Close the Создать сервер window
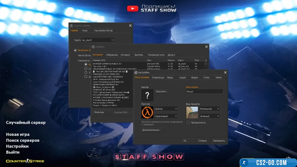The height and width of the screenshot is (167, 297). [x=130, y=26]
